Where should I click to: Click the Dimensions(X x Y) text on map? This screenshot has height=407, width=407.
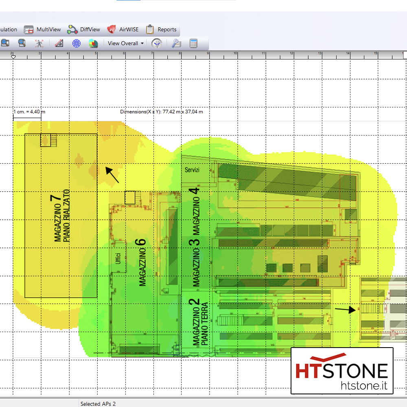[162, 112]
